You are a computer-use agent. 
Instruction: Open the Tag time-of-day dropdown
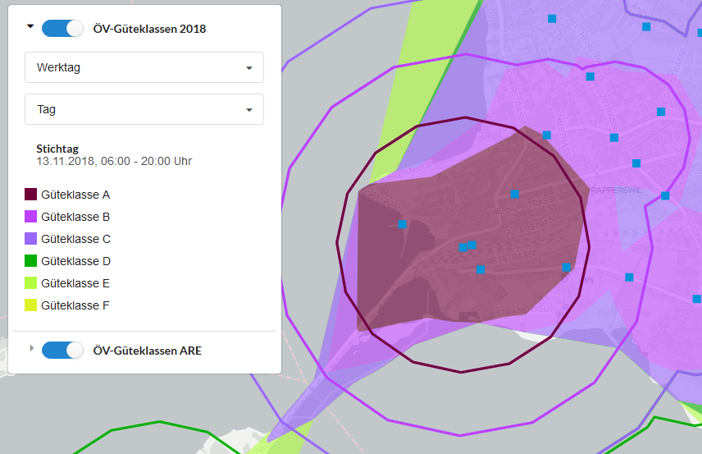tap(144, 108)
